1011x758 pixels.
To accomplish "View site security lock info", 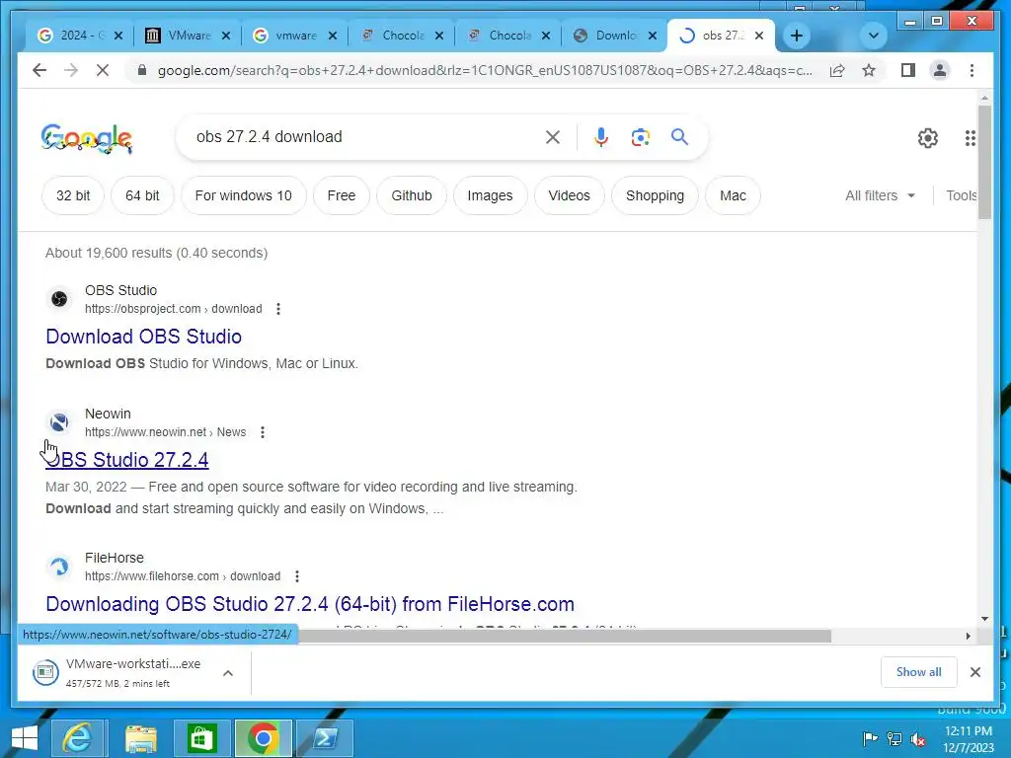I will (142, 70).
